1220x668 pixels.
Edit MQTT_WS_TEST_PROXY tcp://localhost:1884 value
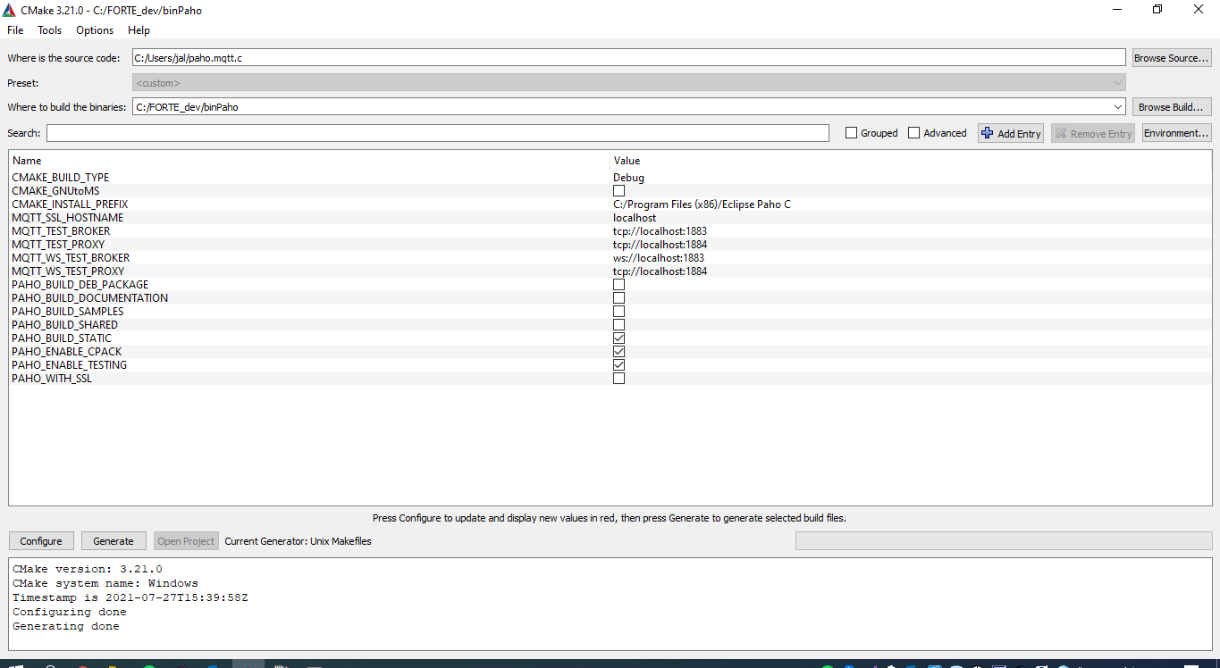click(x=660, y=271)
